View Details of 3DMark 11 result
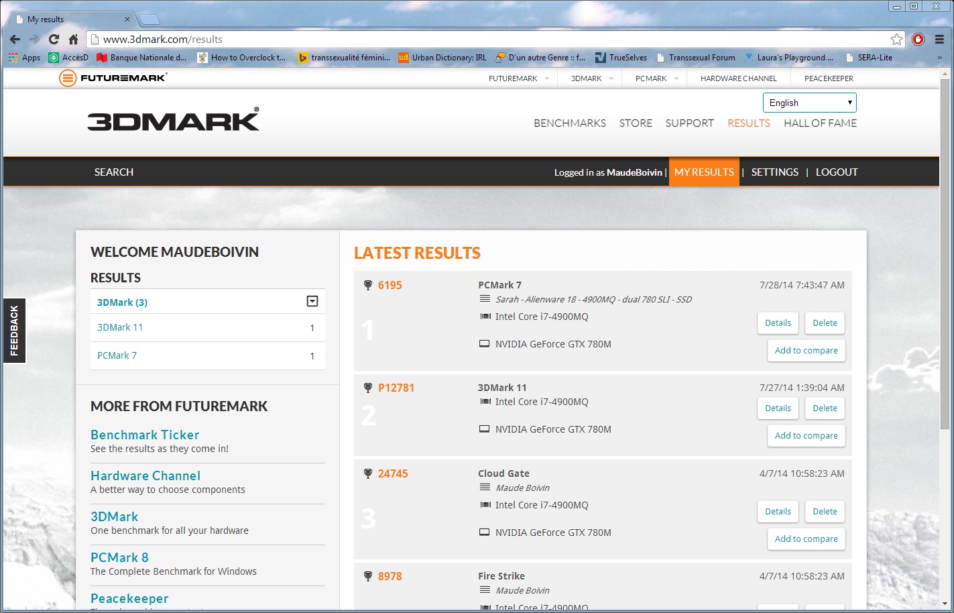This screenshot has width=954, height=613. click(x=778, y=408)
